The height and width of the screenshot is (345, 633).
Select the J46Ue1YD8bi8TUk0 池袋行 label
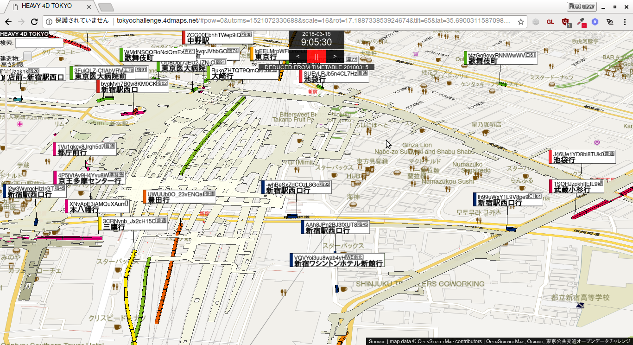[582, 157]
